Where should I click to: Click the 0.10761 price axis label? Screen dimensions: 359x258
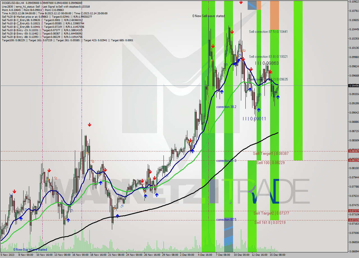354,11
